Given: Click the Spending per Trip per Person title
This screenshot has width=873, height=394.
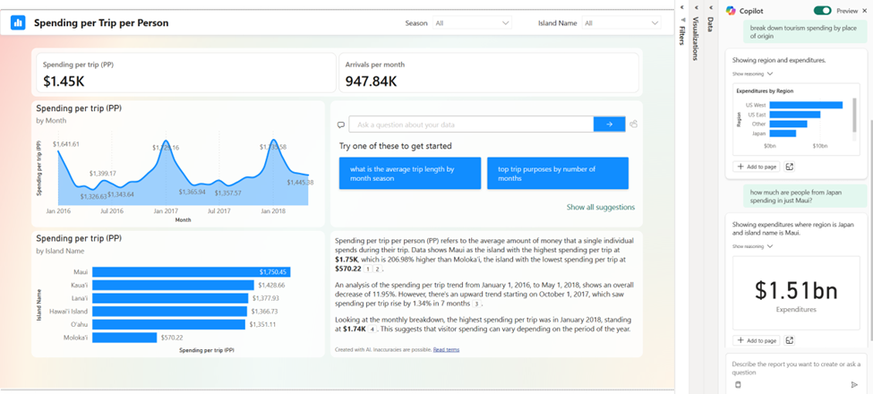Looking at the screenshot, I should (101, 22).
